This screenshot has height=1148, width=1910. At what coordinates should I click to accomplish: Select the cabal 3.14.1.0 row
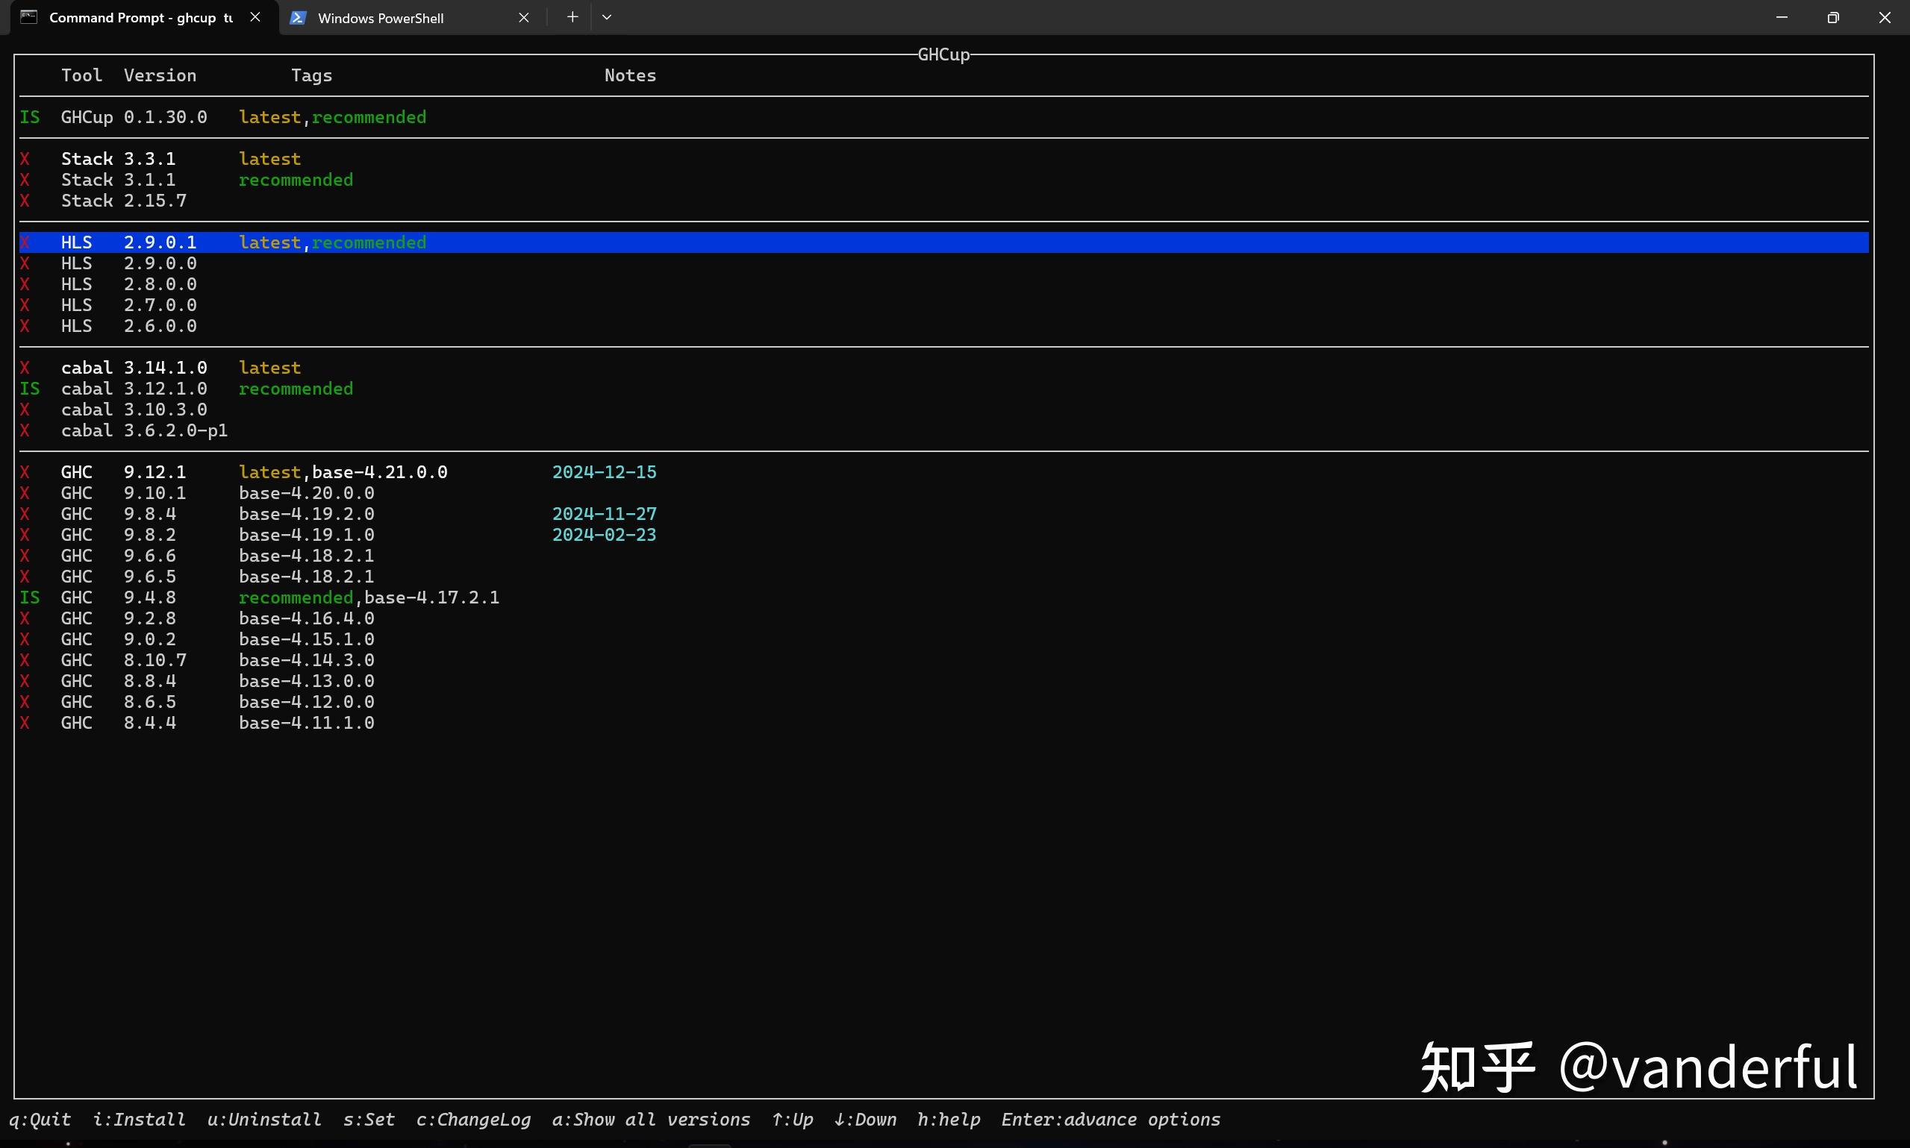944,368
